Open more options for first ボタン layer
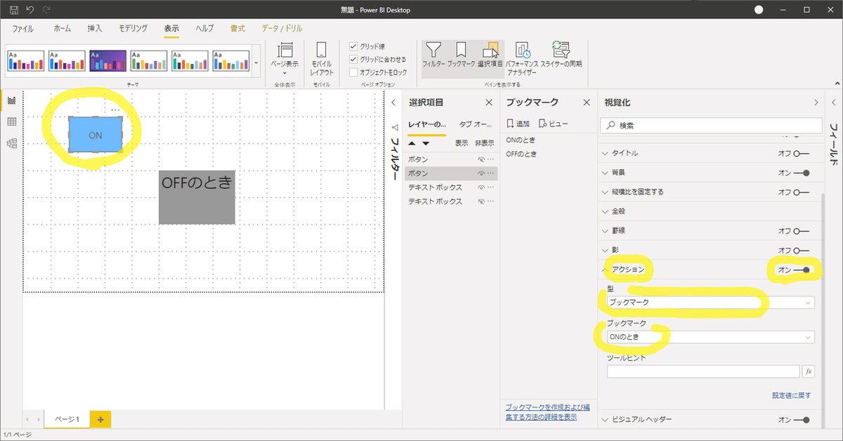The height and width of the screenshot is (441, 843). (x=491, y=159)
